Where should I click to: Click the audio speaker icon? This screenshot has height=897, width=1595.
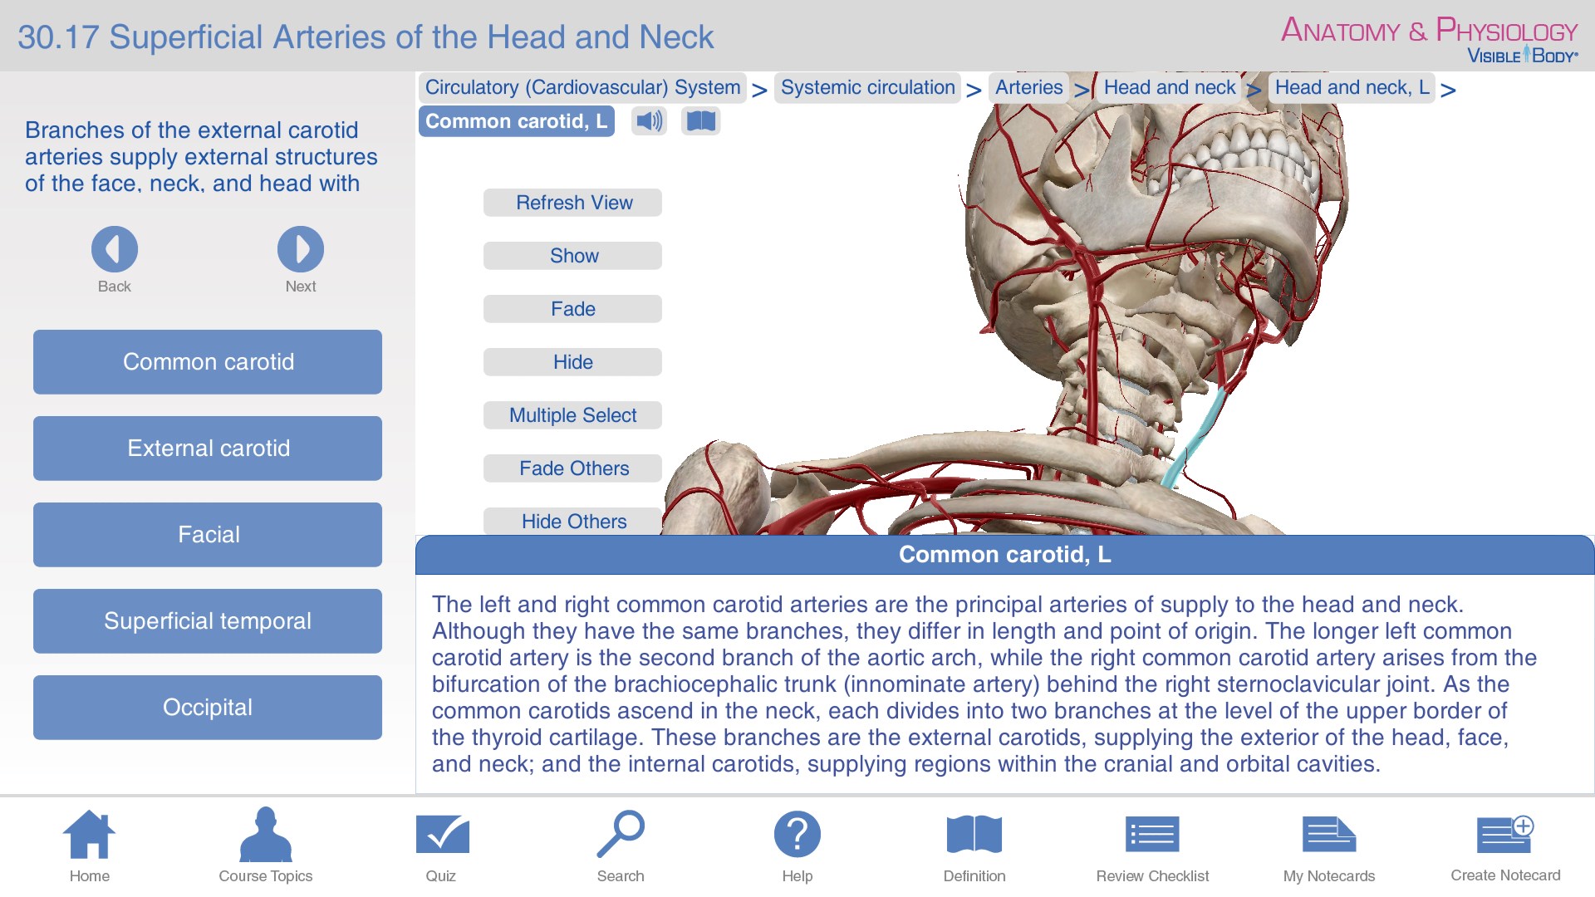tap(649, 120)
